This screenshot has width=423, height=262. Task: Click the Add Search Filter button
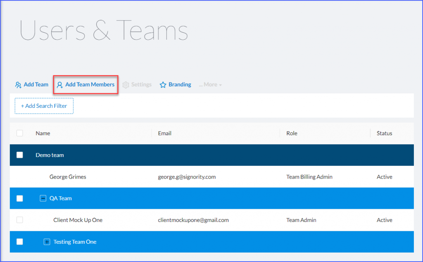44,106
